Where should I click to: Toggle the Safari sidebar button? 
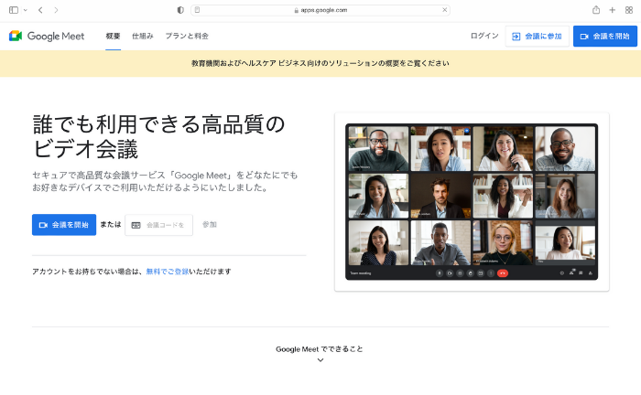click(x=14, y=10)
